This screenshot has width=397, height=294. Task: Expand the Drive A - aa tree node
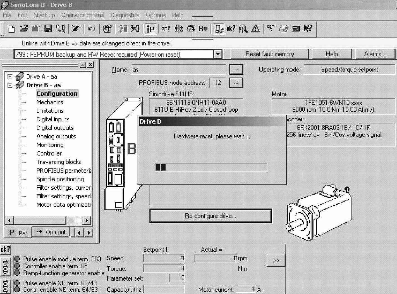10,77
